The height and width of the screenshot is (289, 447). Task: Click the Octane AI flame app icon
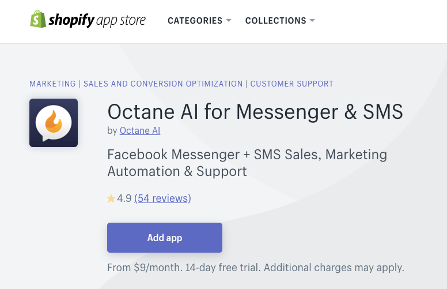click(x=54, y=123)
